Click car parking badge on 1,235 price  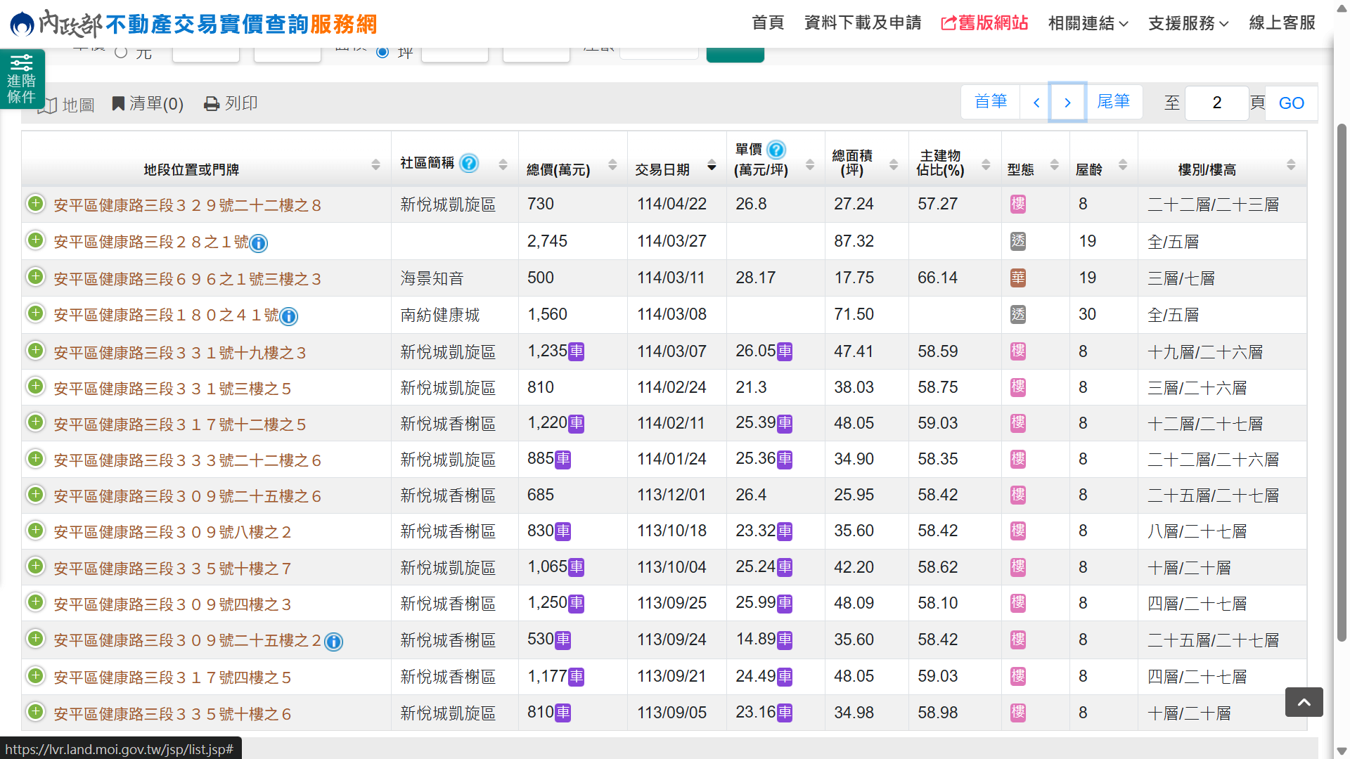[x=577, y=351]
